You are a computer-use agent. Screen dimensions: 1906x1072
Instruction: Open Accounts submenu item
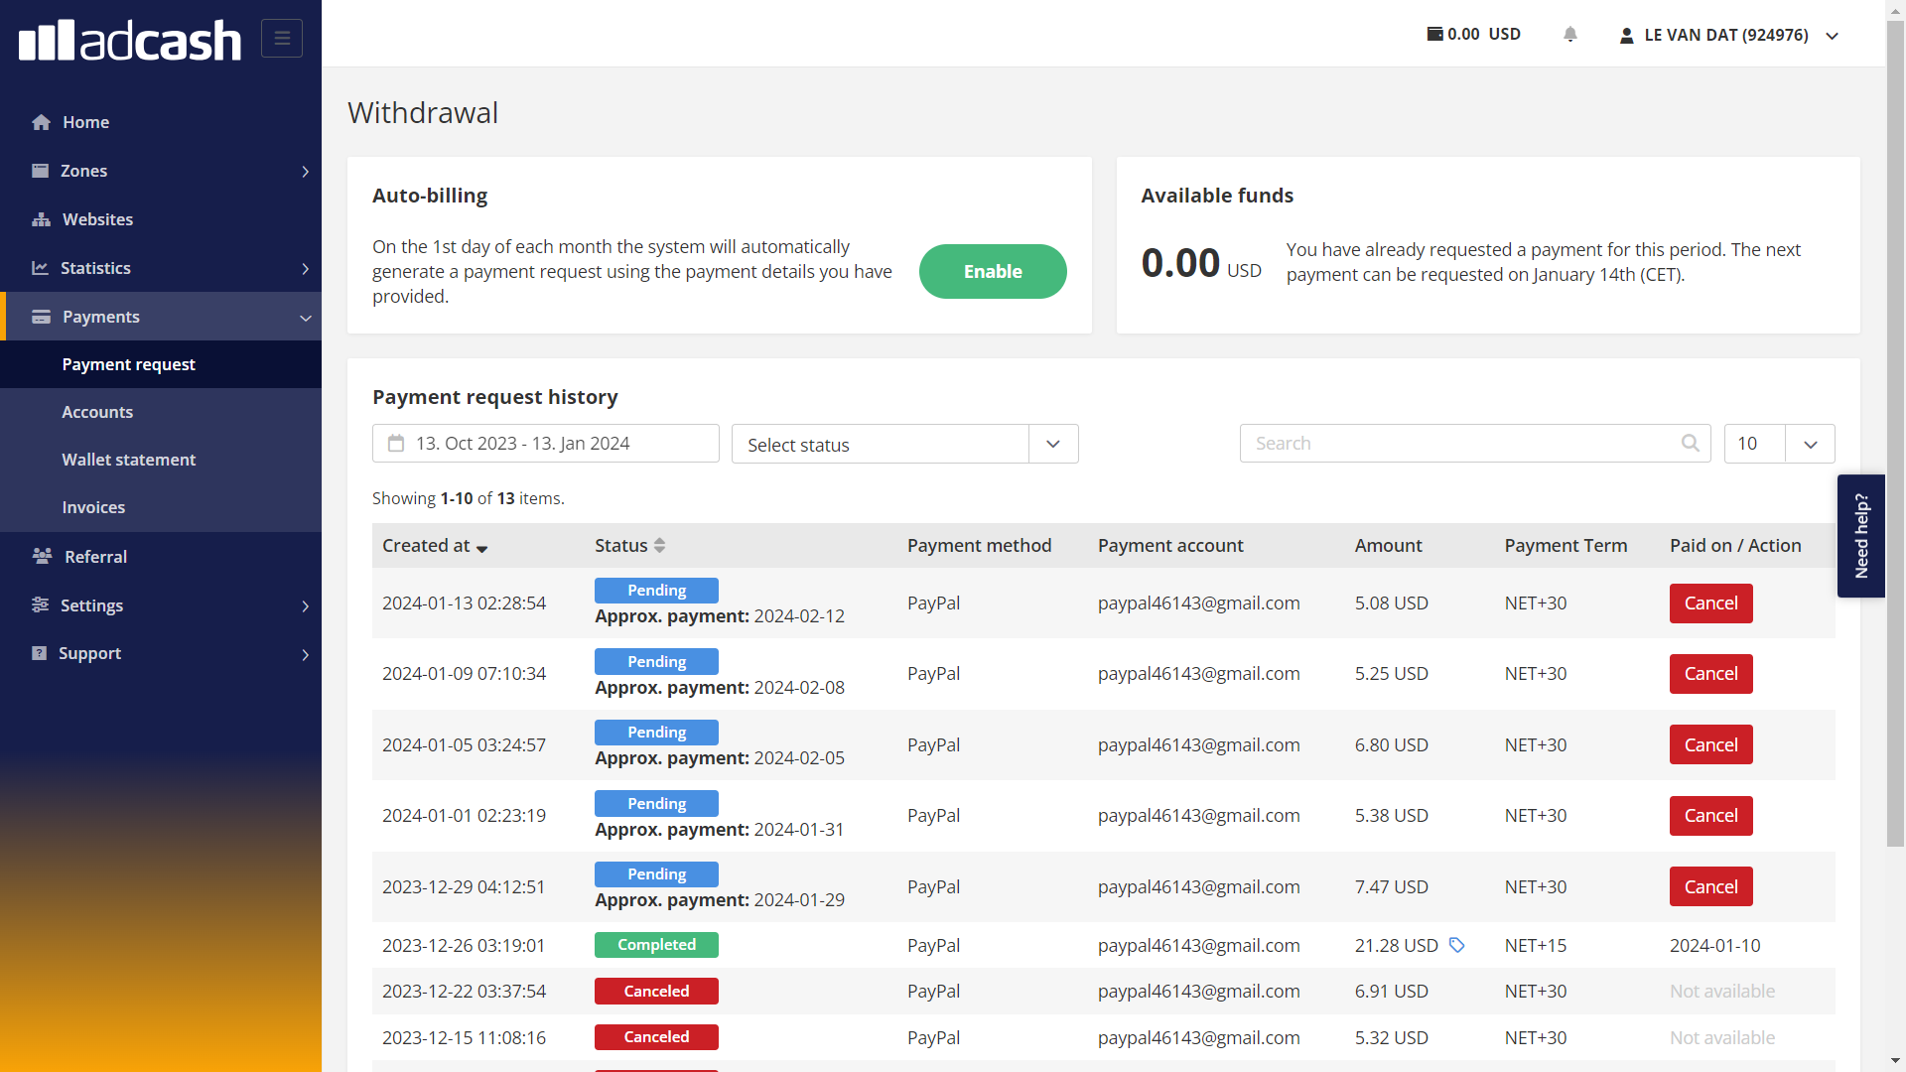click(161, 412)
